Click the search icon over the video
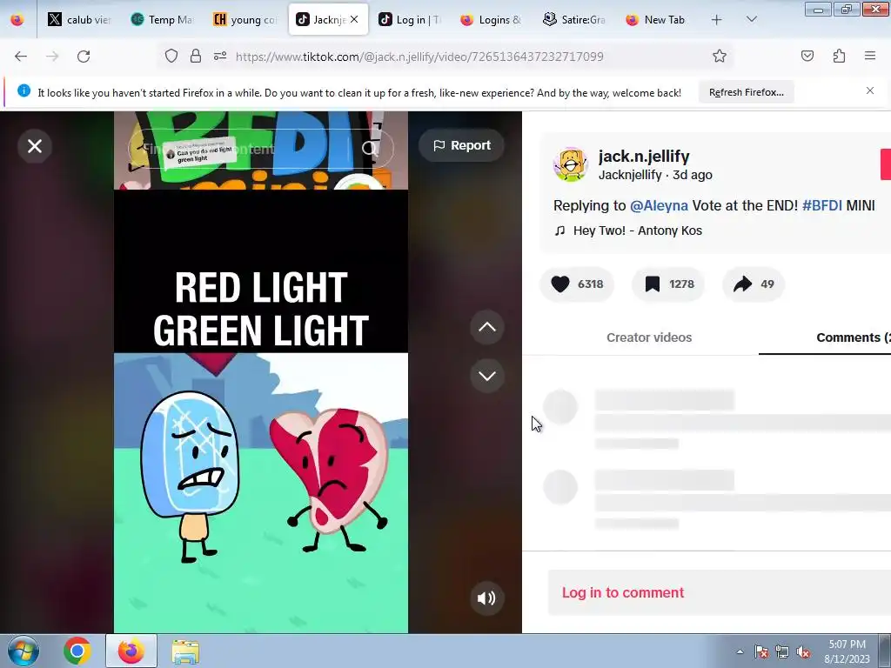The image size is (891, 668). [370, 149]
